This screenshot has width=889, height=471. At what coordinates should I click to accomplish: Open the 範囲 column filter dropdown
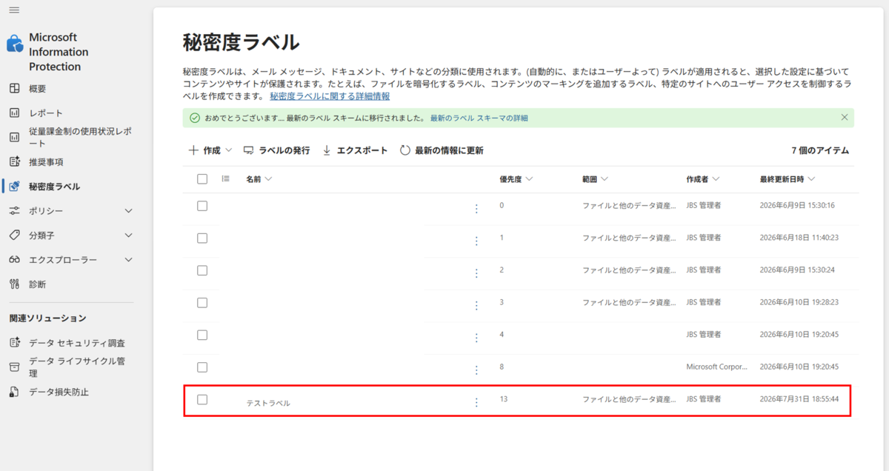596,179
